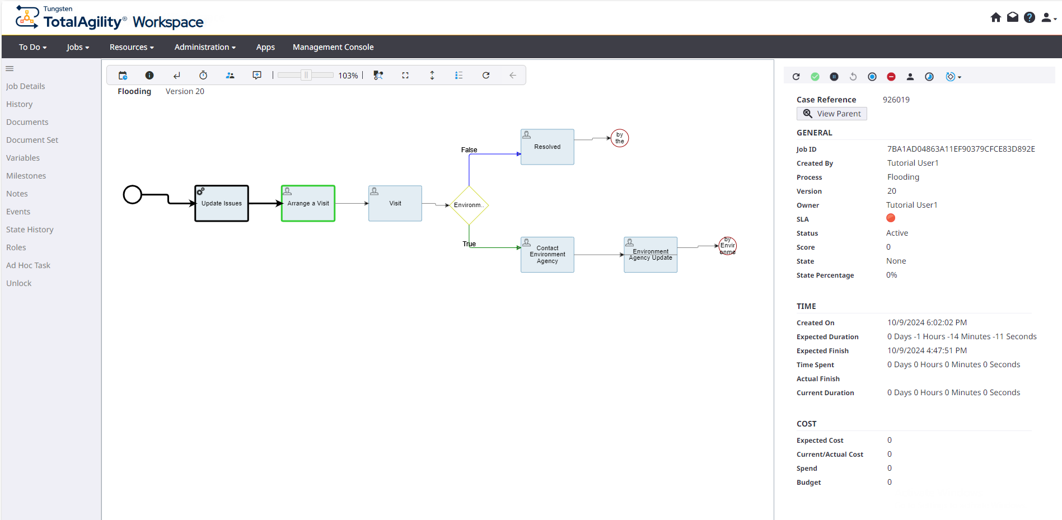Viewport: 1062px width, 520px height.
Task: Click the green checkmark complete icon
Action: (x=815, y=77)
